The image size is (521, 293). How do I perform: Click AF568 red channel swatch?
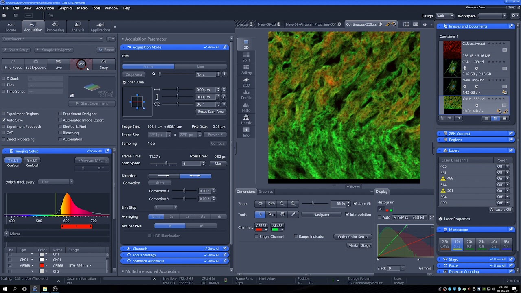(258, 230)
